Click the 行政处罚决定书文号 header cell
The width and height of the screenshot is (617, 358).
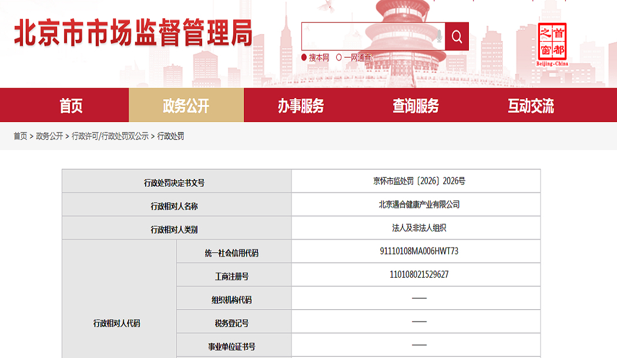[177, 181]
